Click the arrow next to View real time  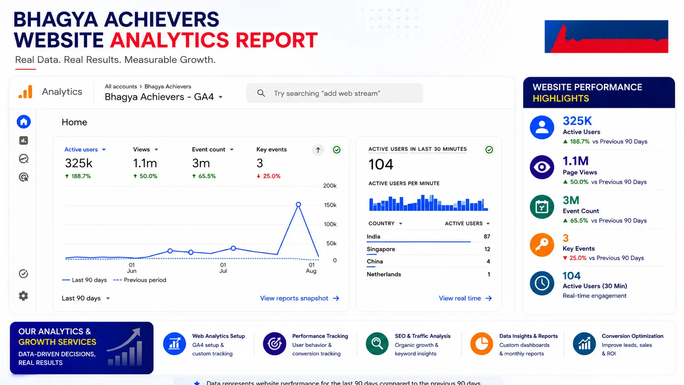(x=488, y=298)
